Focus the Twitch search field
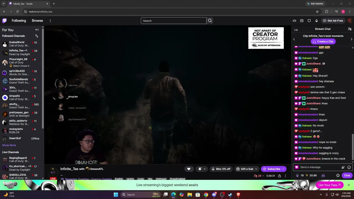The height and width of the screenshot is (199, 354). coord(174,21)
